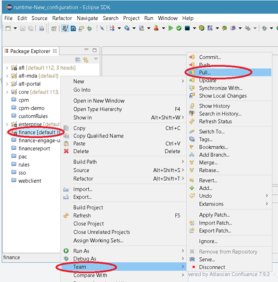
Task: Click the Run green play toolbar icon
Action: (x=171, y=28)
